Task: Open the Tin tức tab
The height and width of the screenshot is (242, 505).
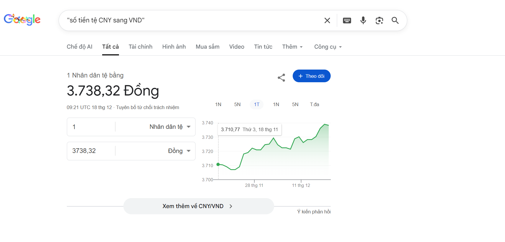Action: pos(263,47)
